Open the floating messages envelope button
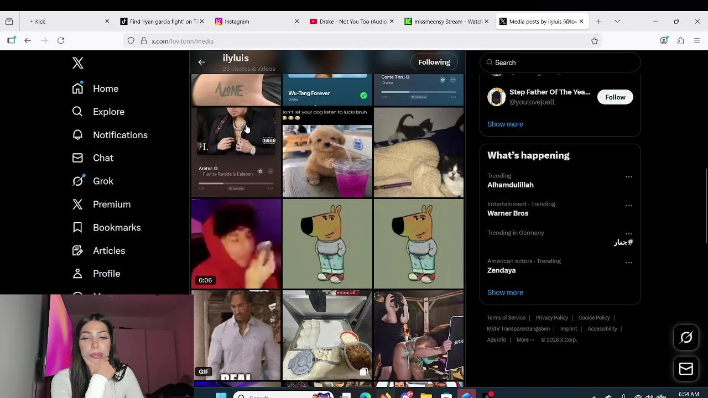The height and width of the screenshot is (398, 708). (686, 369)
